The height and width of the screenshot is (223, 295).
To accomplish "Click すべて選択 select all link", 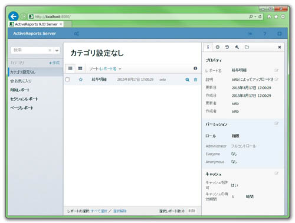I will (x=99, y=211).
